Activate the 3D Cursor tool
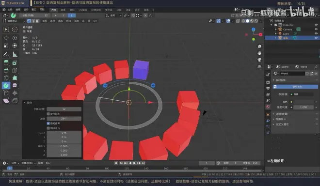320x186 pixels. click(x=15, y=30)
